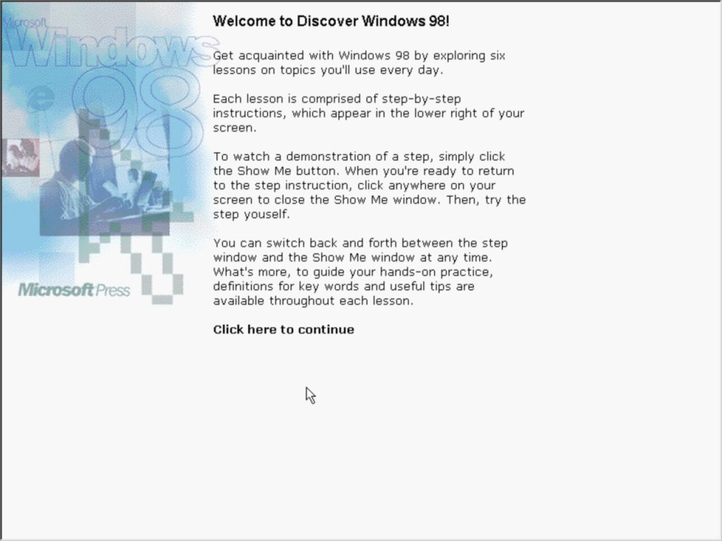Viewport: 722px width, 541px height.
Task: Click the big outlined "98" numeral graphic
Action: [137, 113]
